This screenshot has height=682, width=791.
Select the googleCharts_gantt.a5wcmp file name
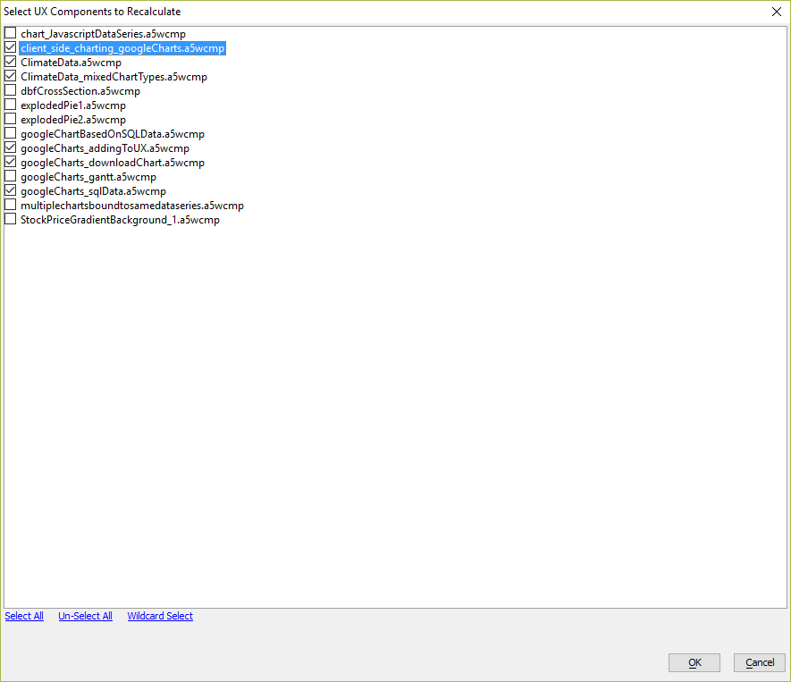(x=88, y=177)
